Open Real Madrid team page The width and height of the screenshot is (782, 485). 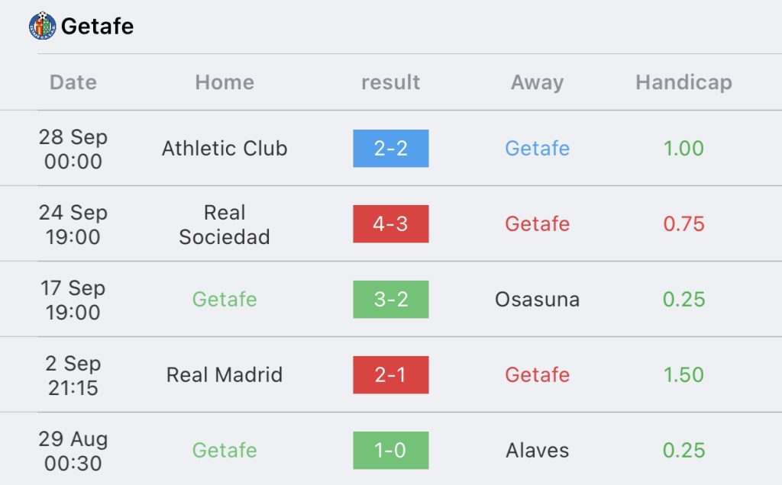pyautogui.click(x=225, y=375)
